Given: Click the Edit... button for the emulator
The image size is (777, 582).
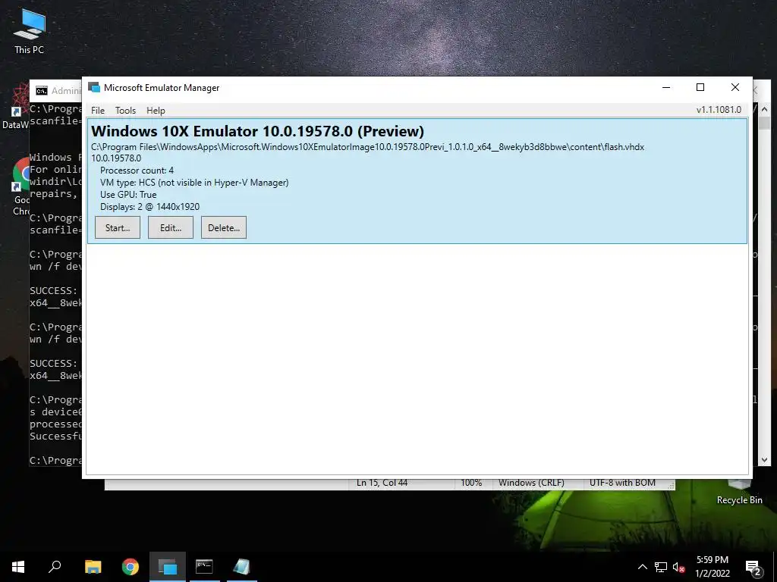Looking at the screenshot, I should [171, 227].
